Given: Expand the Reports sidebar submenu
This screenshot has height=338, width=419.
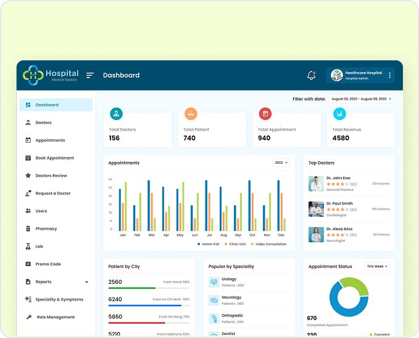Looking at the screenshot, I should [x=86, y=282].
